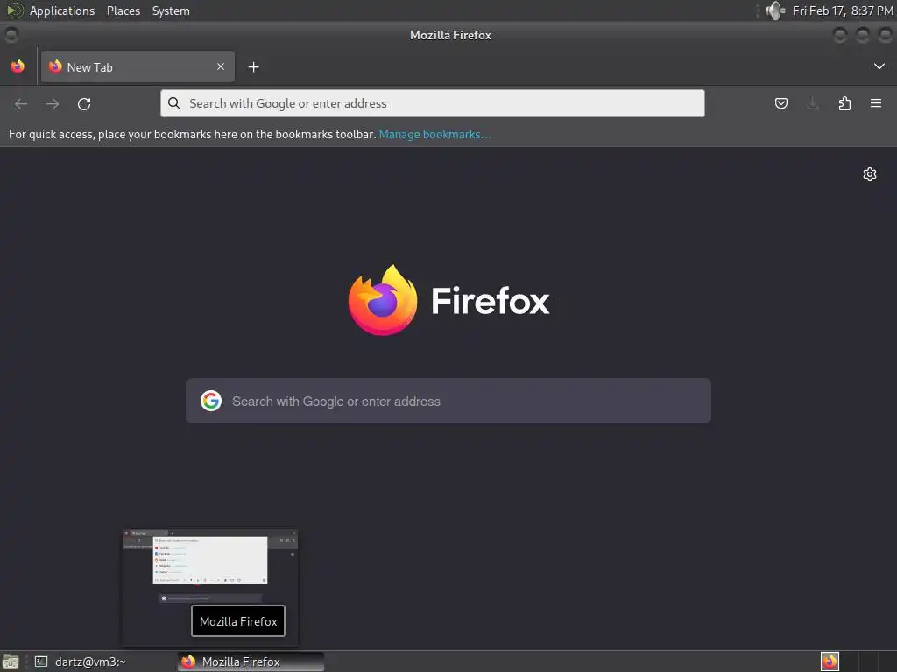Screen dimensions: 897x672
Task: Open the Manage bookmarks link
Action: coord(434,134)
